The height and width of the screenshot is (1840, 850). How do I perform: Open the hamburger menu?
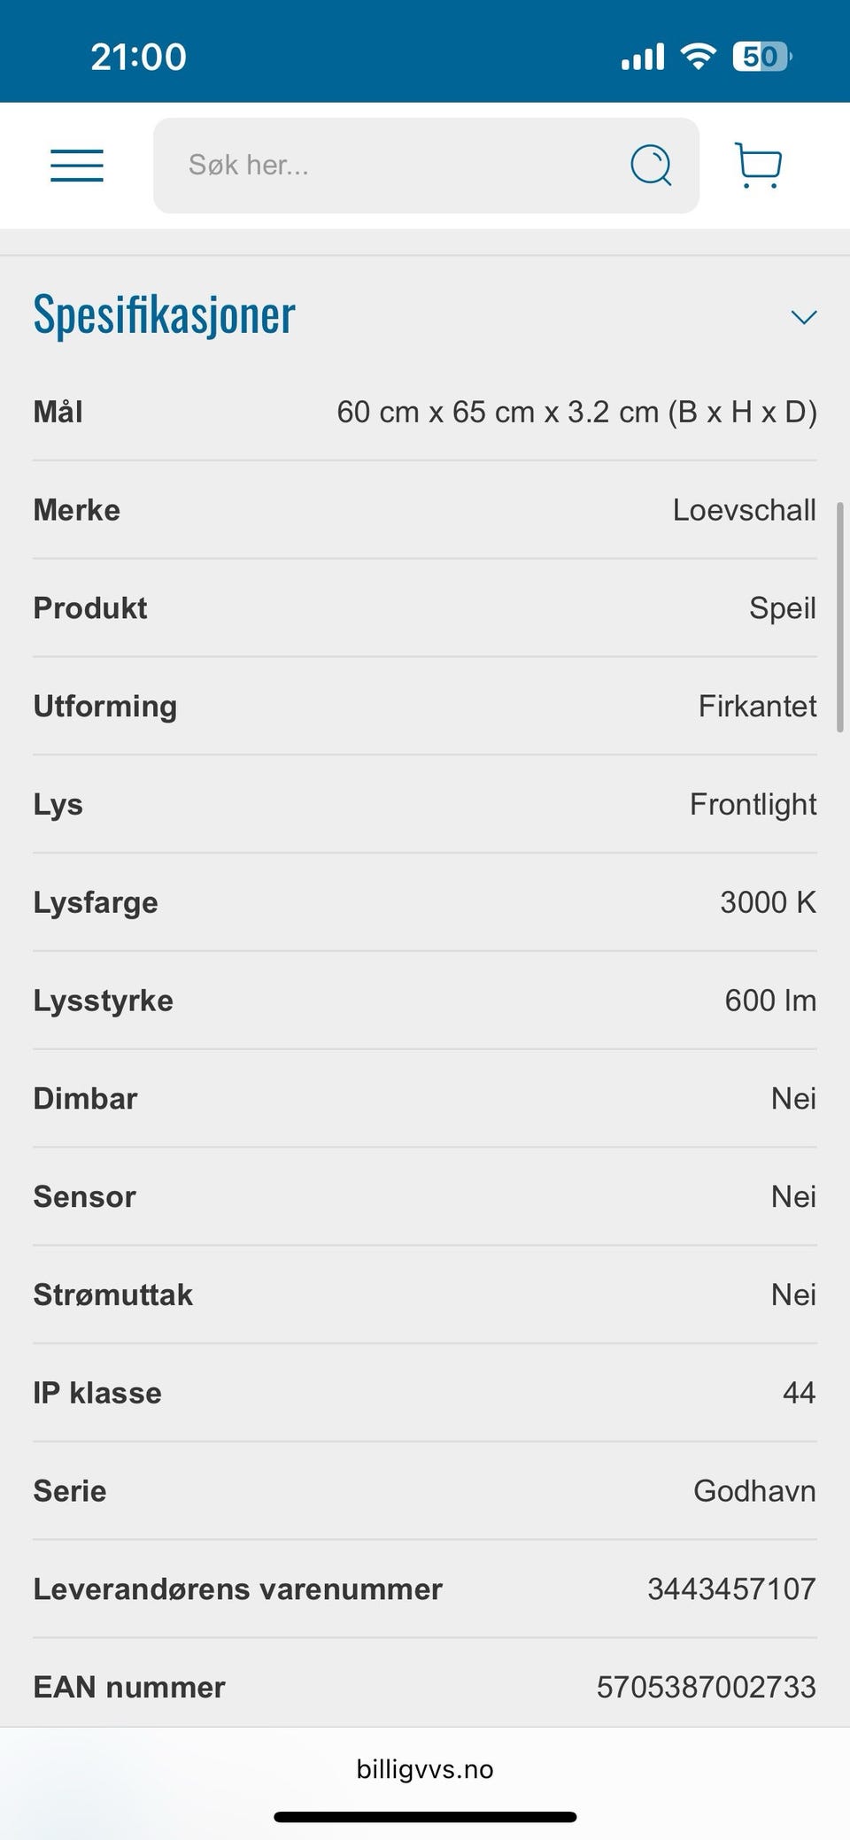point(77,166)
